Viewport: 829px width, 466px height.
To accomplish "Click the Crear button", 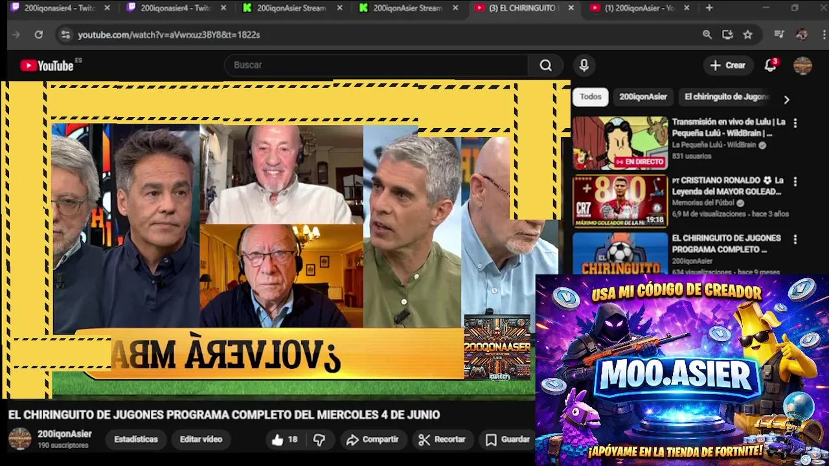I will (727, 65).
